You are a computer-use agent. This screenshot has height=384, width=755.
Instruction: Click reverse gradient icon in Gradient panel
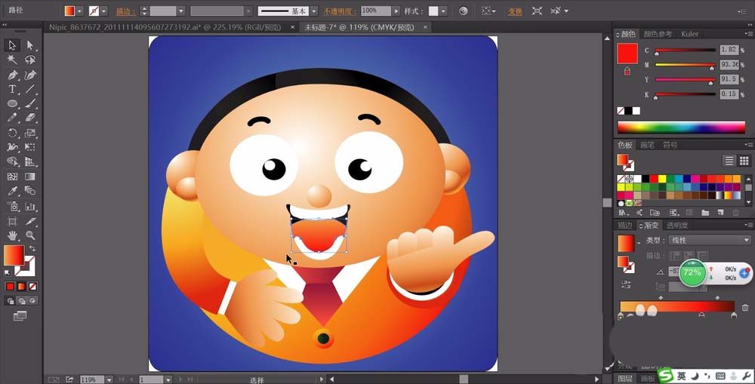coord(626,284)
